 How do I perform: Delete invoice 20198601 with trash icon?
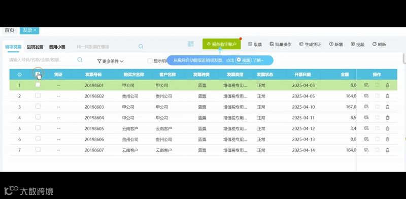click(x=387, y=85)
